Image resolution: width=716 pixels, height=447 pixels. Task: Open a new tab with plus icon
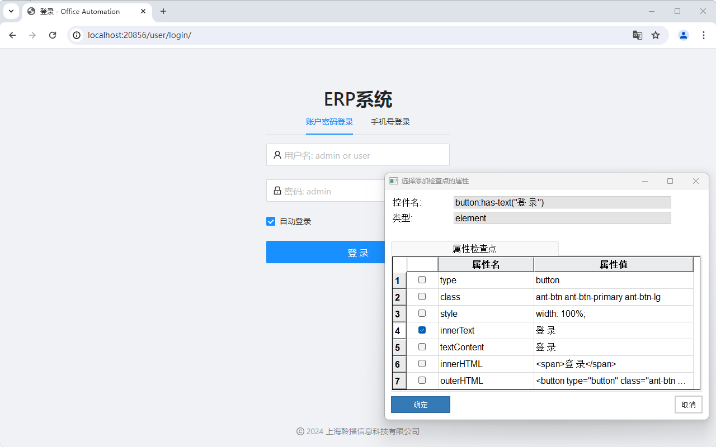pyautogui.click(x=163, y=11)
